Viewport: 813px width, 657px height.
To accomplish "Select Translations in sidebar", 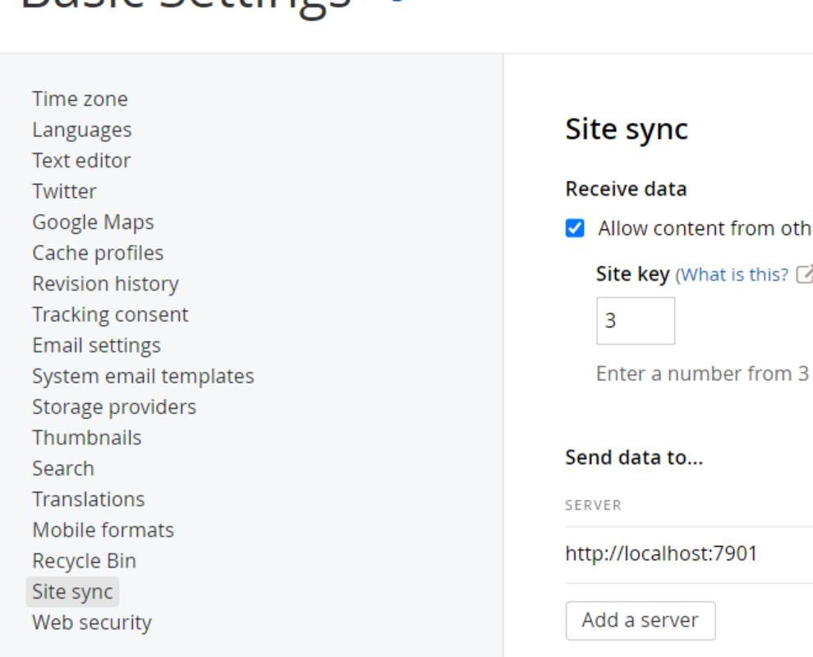I will (x=89, y=499).
